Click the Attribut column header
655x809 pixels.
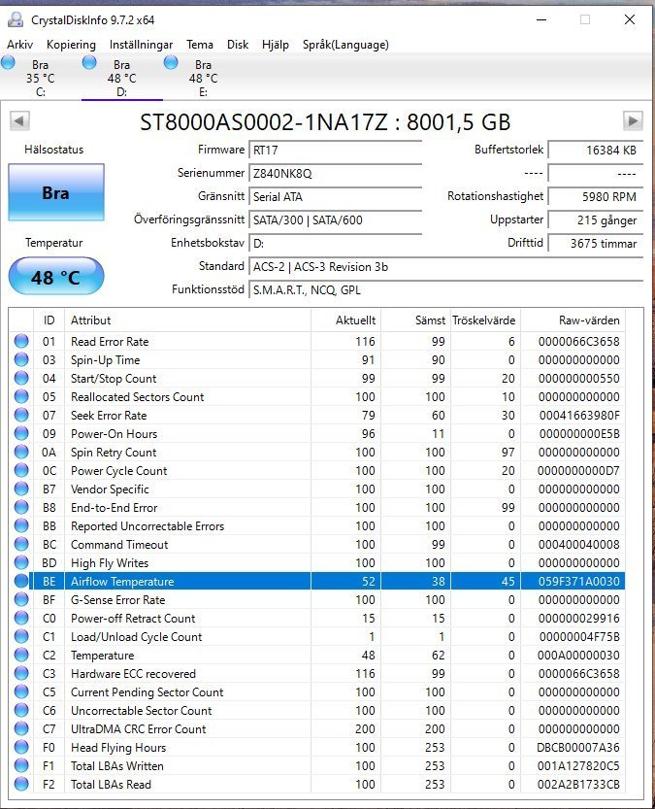click(x=187, y=320)
